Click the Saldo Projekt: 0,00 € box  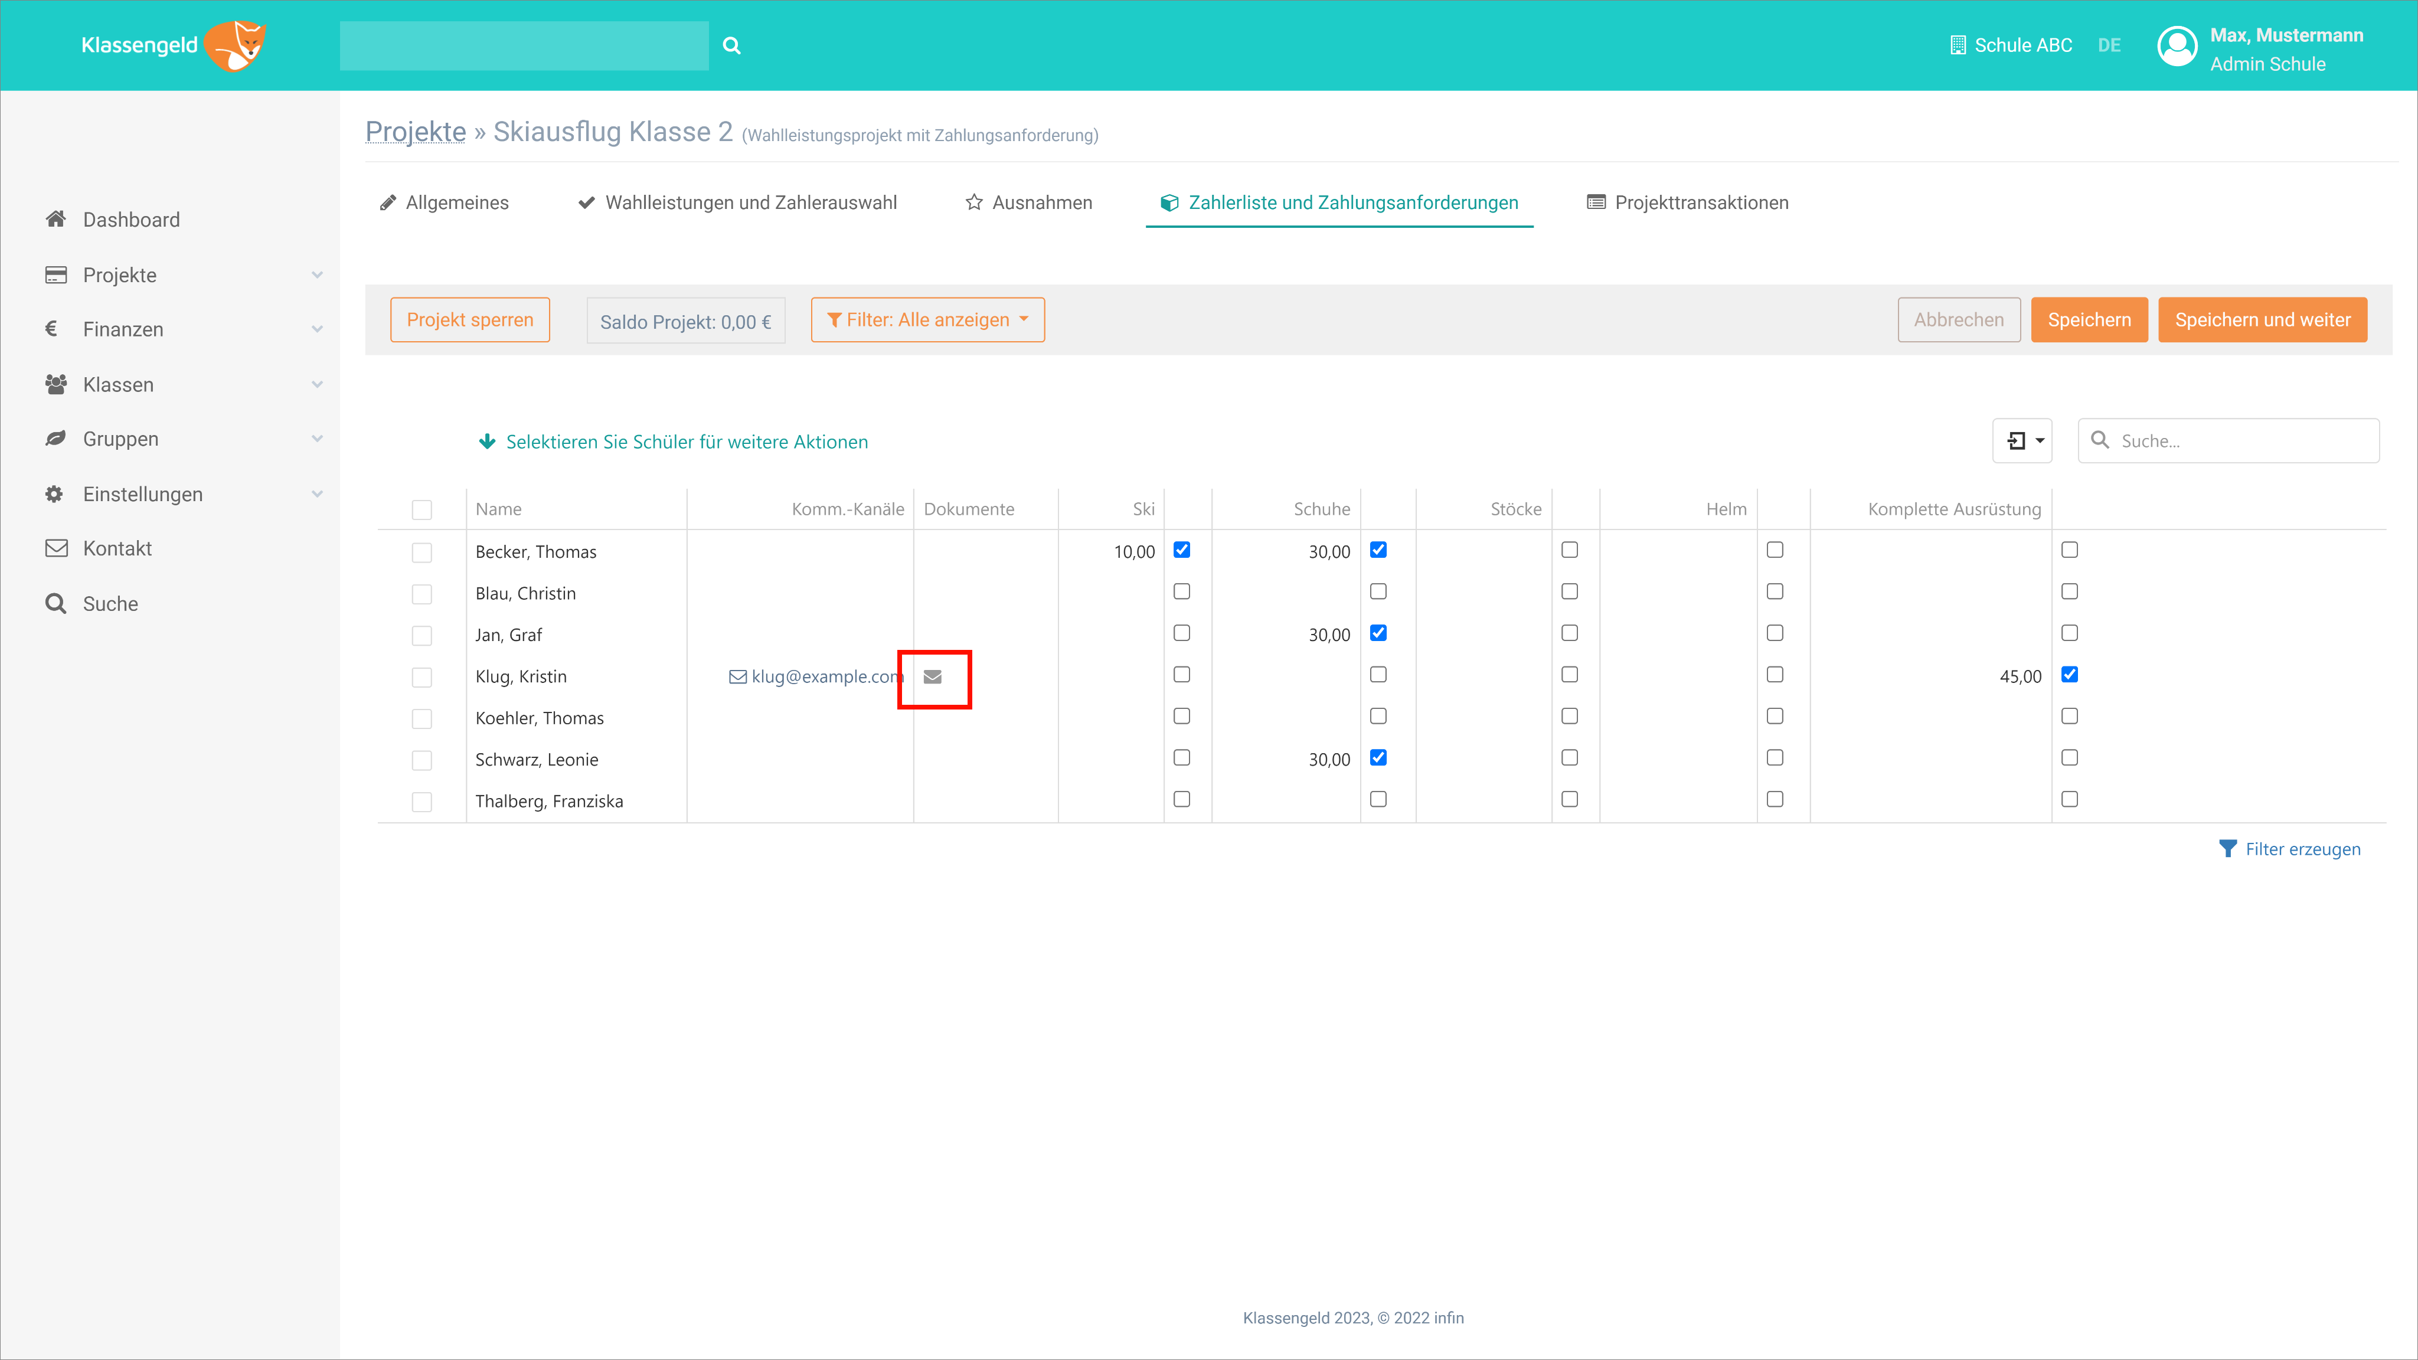tap(686, 321)
